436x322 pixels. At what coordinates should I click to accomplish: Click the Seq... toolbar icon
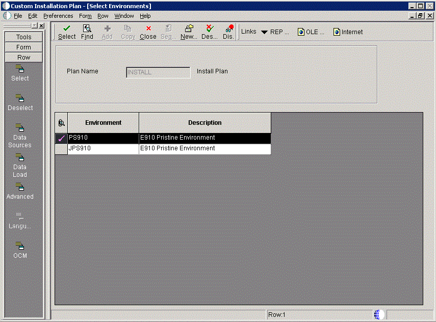click(168, 29)
